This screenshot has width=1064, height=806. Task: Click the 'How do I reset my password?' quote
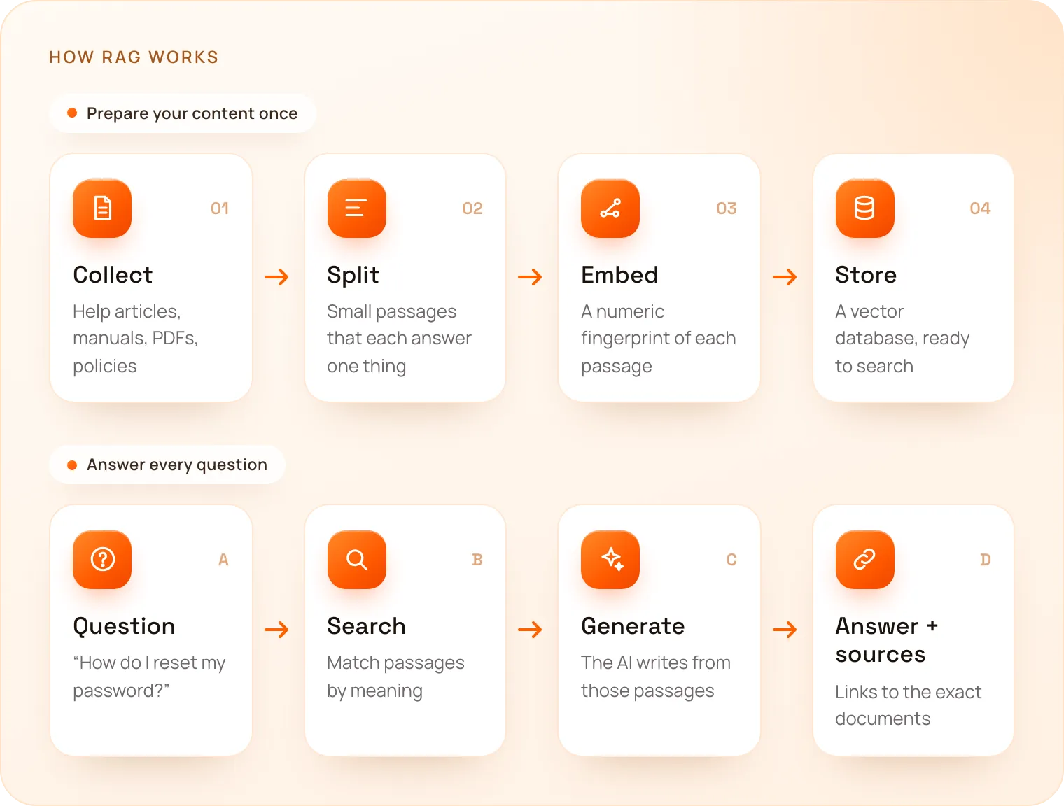coord(149,677)
